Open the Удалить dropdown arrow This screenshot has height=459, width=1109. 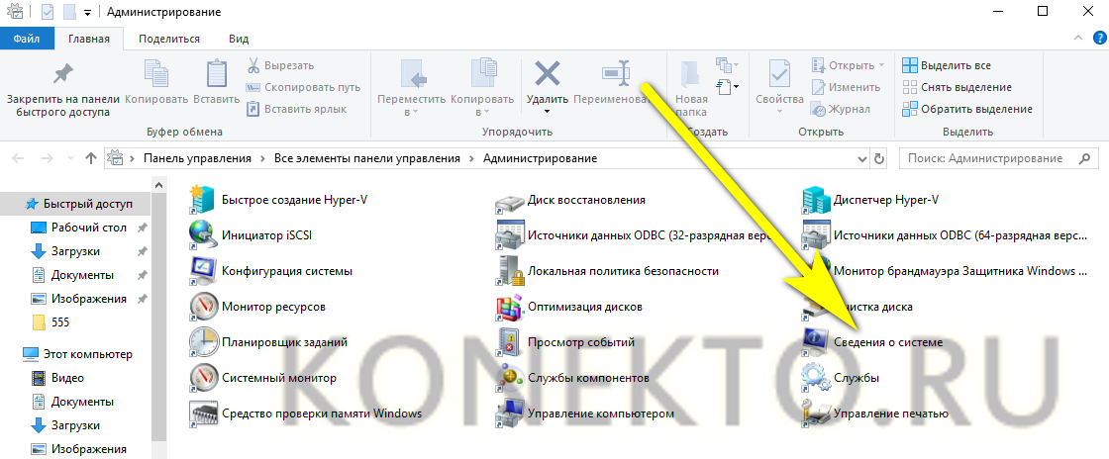click(x=547, y=112)
